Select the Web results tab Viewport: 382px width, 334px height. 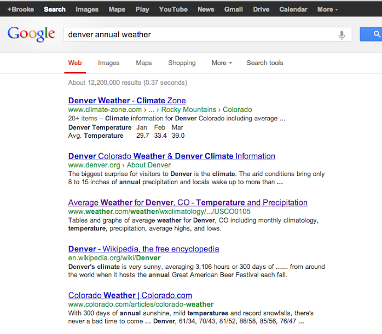[75, 63]
